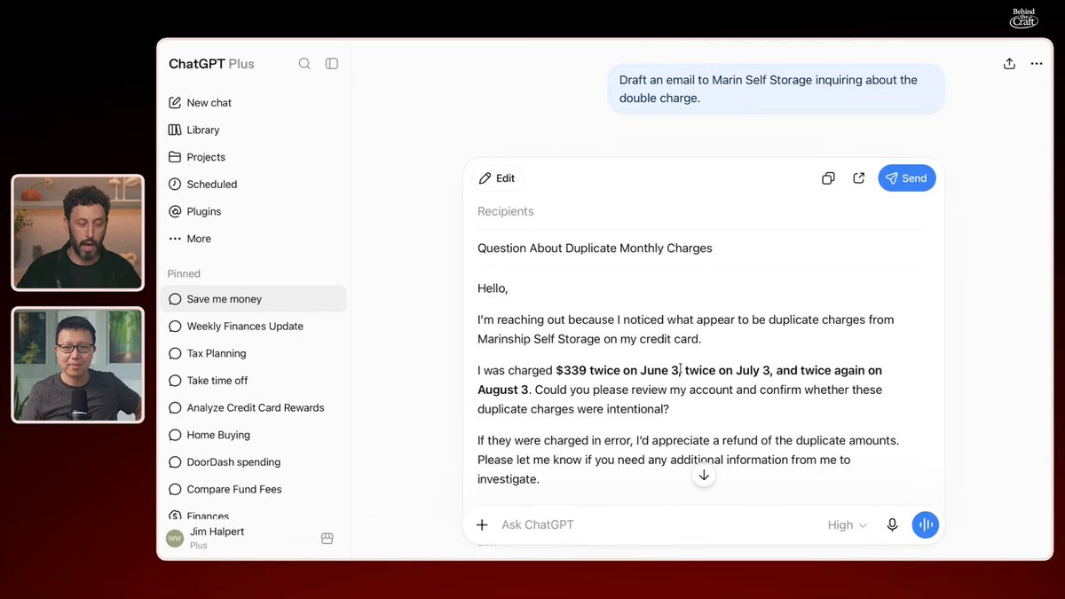The image size is (1065, 599).
Task: Open search via the magnifier icon
Action: point(304,64)
